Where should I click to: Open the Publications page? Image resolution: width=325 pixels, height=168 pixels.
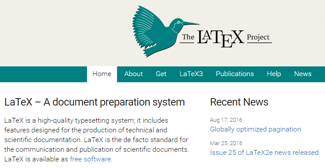click(x=234, y=74)
